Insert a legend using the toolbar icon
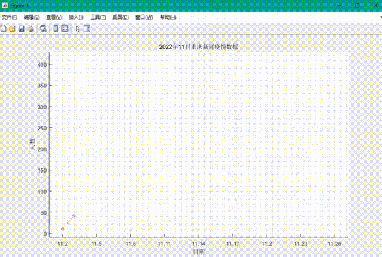 pyautogui.click(x=65, y=29)
